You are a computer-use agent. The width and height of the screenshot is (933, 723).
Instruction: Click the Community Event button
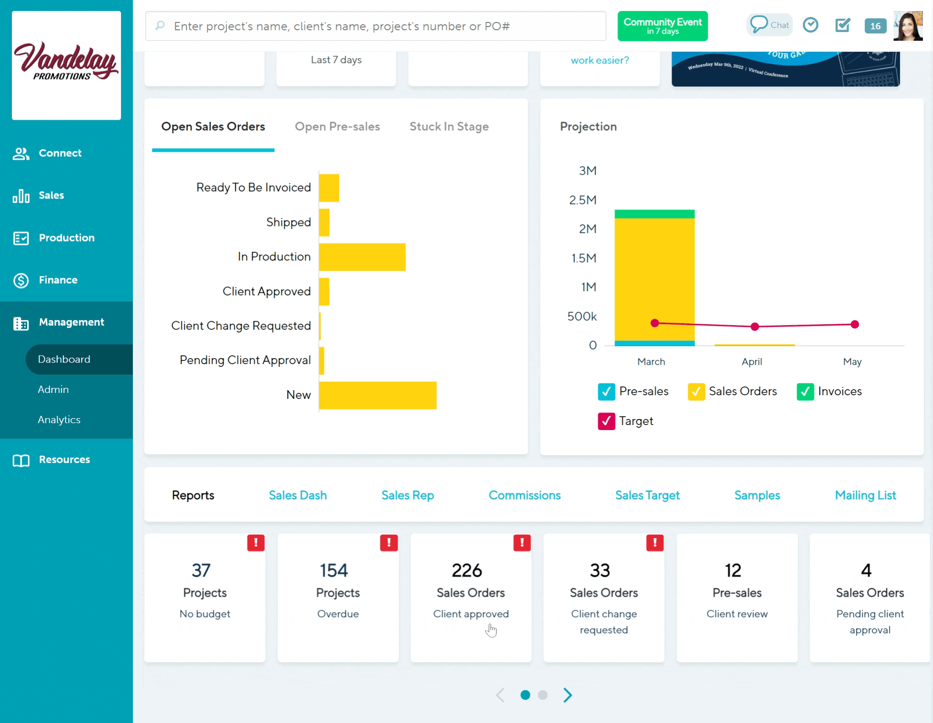coord(662,26)
